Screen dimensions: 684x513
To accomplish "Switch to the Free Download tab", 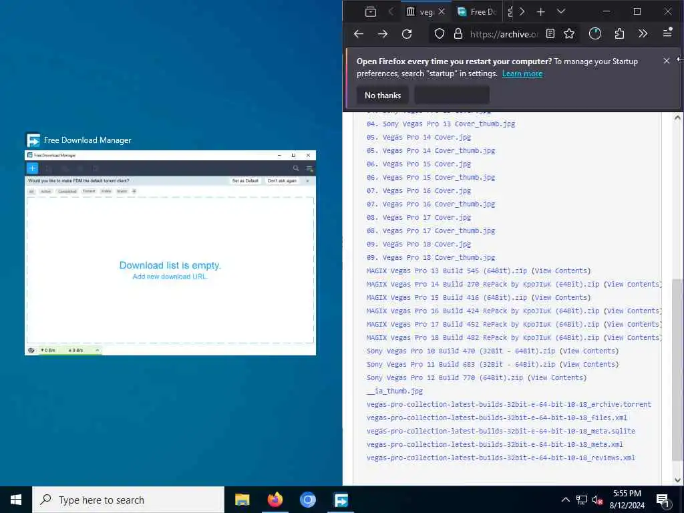I will point(477,12).
